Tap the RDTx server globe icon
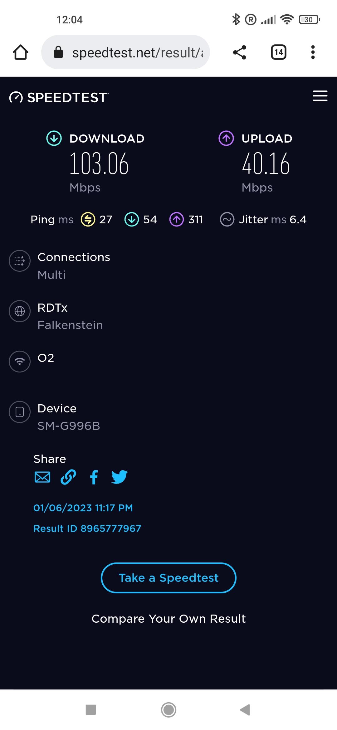Screen dimensions: 337x730 tap(20, 311)
